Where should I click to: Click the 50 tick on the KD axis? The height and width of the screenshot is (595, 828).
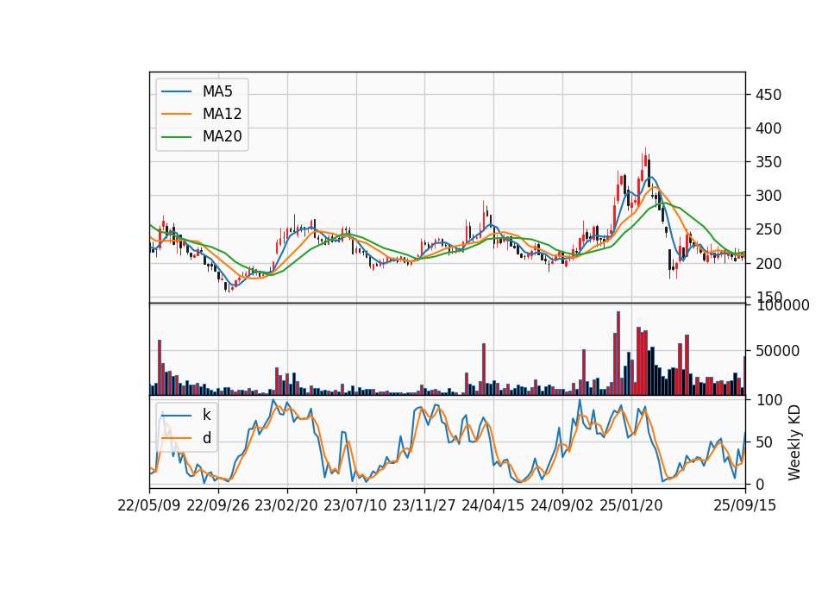(764, 442)
